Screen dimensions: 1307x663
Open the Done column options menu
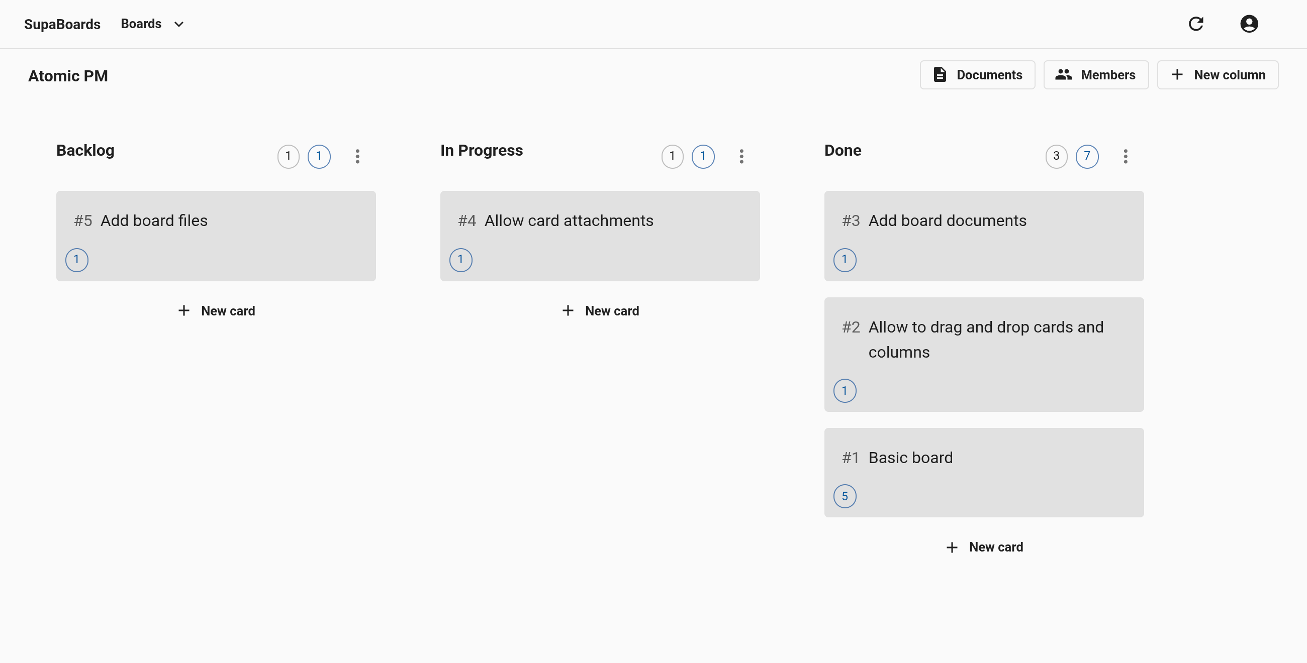1126,157
